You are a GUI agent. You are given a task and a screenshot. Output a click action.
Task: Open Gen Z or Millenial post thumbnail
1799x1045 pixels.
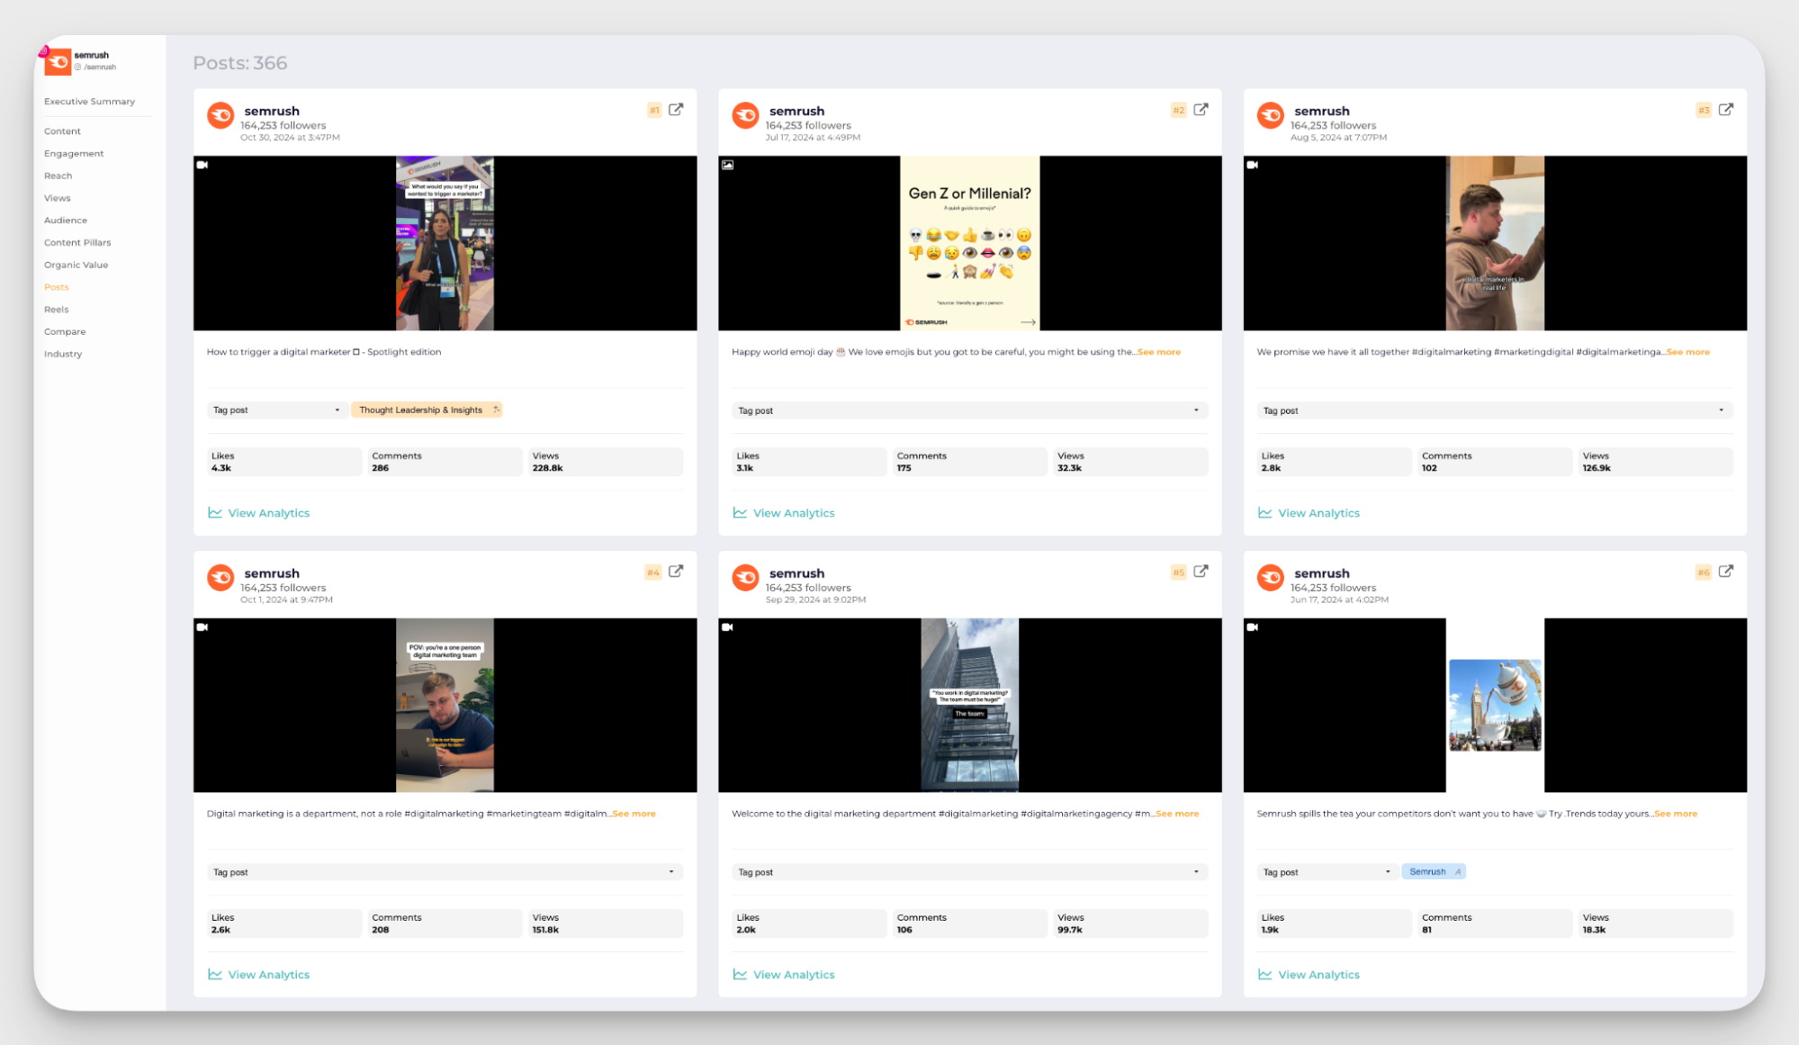[969, 243]
